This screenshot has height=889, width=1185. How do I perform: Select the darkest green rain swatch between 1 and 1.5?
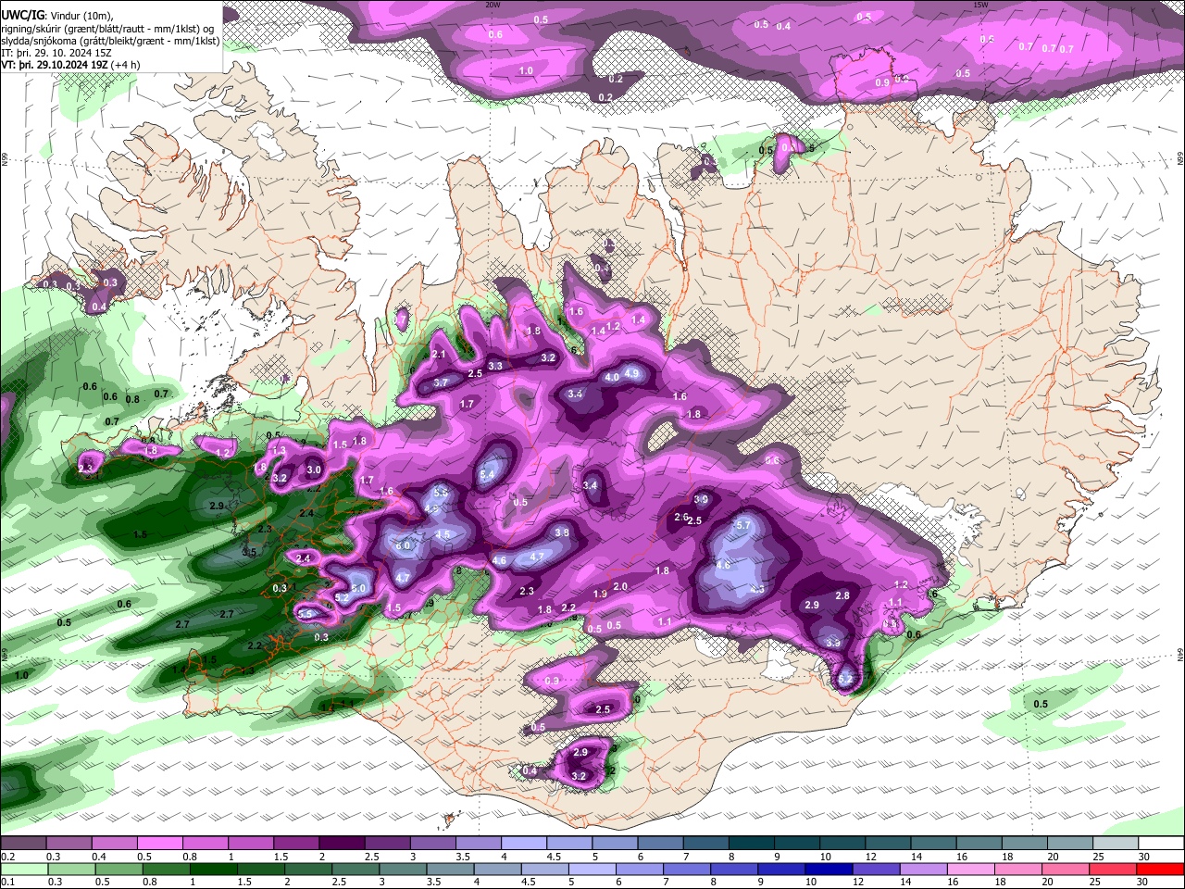click(213, 869)
